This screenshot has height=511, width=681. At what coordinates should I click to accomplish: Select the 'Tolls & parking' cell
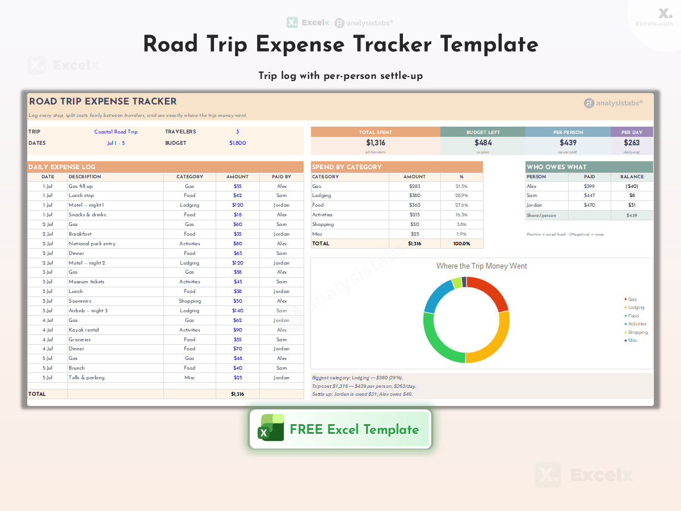tap(116, 378)
